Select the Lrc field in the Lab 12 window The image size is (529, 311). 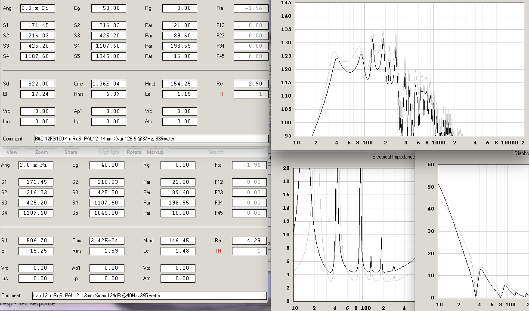click(x=36, y=278)
